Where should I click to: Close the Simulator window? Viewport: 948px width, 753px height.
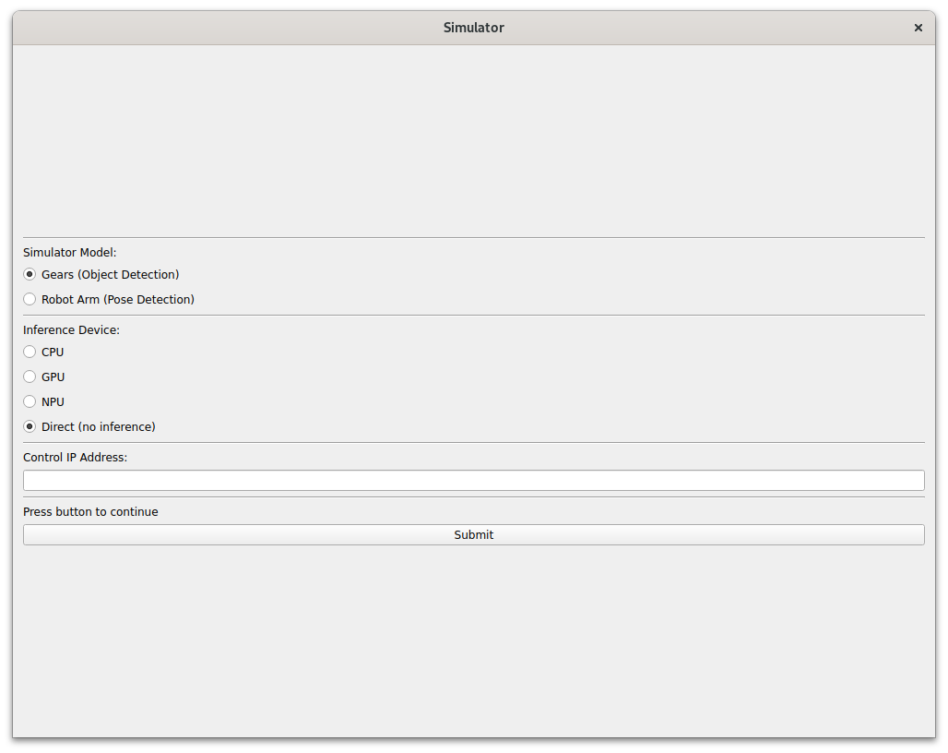[918, 28]
